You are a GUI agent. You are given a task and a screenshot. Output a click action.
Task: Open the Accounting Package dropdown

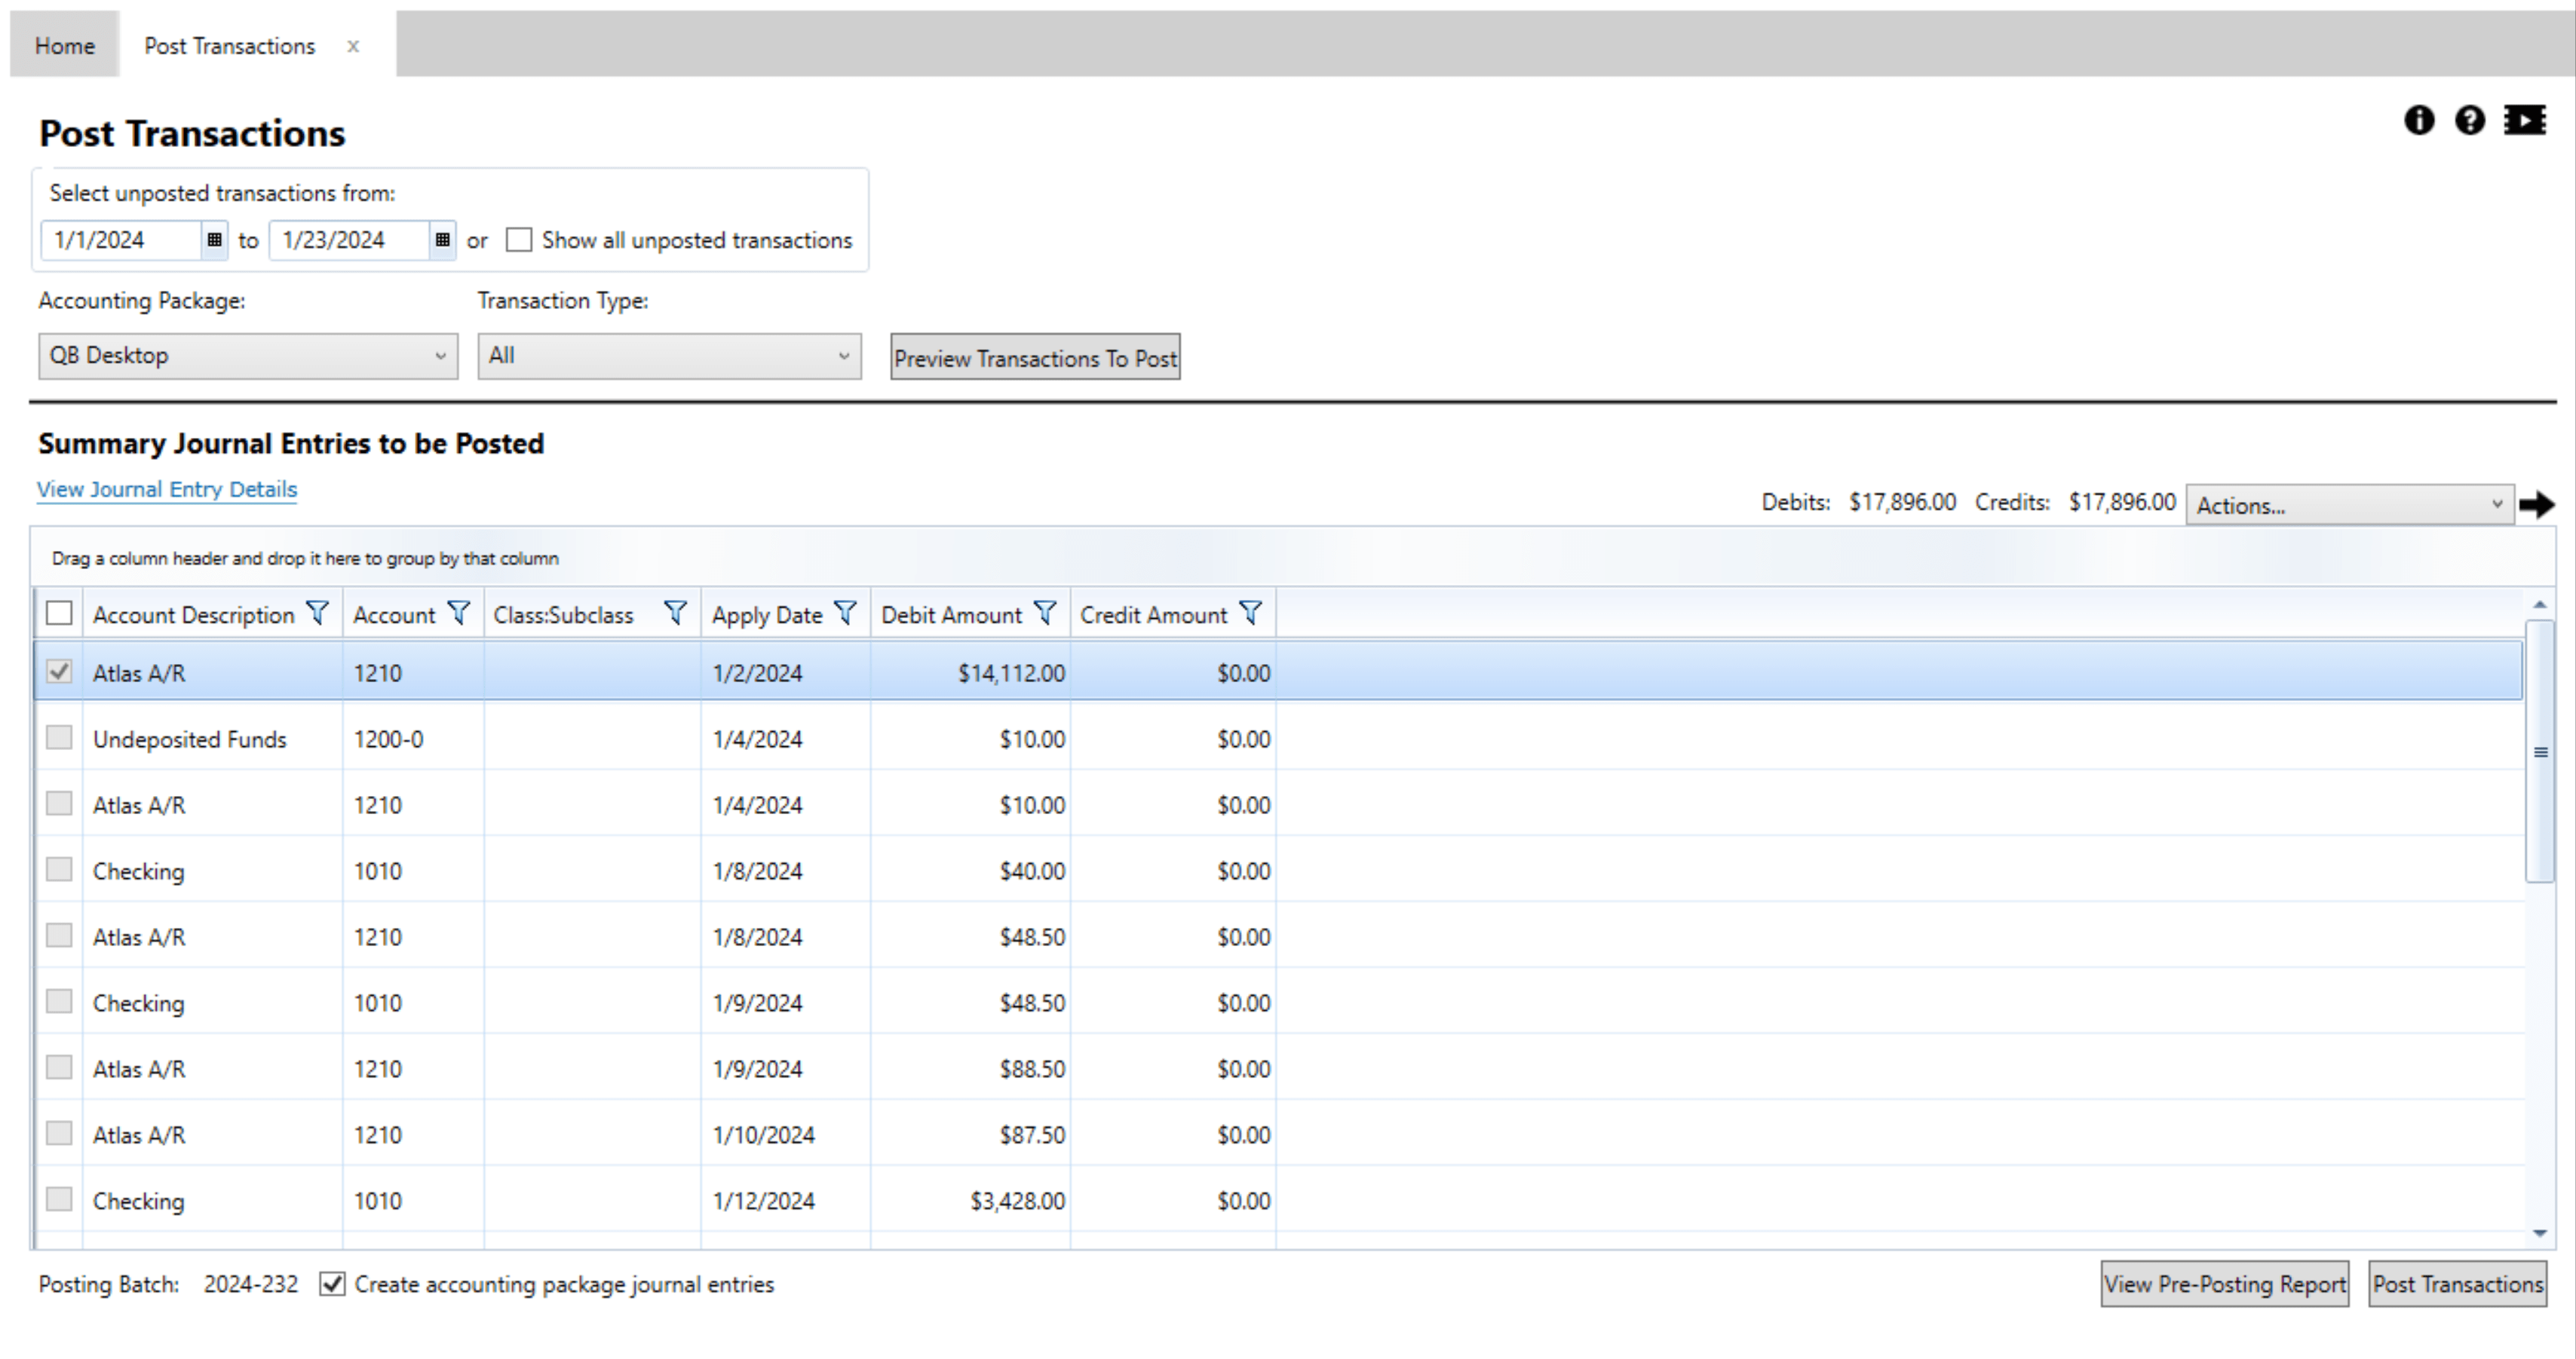[x=247, y=356]
